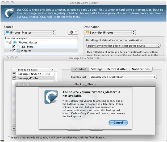
Task: Close the Backup_iPhoto window
Action: point(19,84)
